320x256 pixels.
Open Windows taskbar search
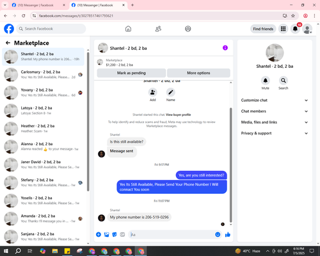click(18, 251)
